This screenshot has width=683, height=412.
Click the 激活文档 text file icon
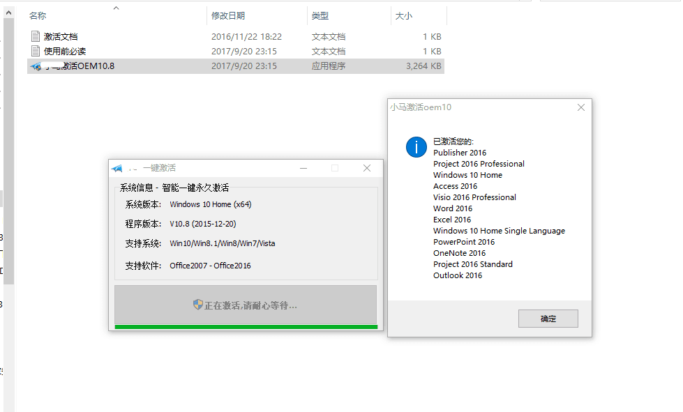pyautogui.click(x=36, y=36)
